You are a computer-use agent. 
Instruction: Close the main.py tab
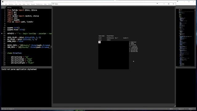pyautogui.click(x=20, y=7)
